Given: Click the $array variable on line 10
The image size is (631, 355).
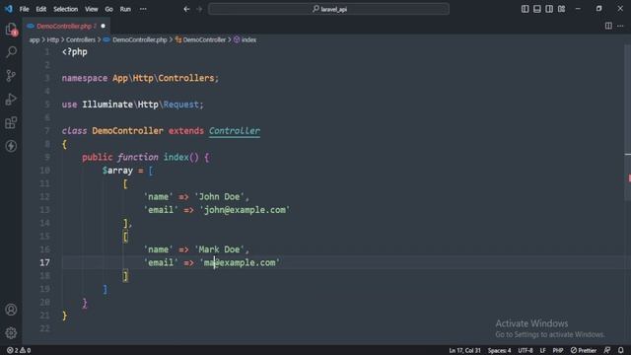Looking at the screenshot, I should pyautogui.click(x=117, y=171).
